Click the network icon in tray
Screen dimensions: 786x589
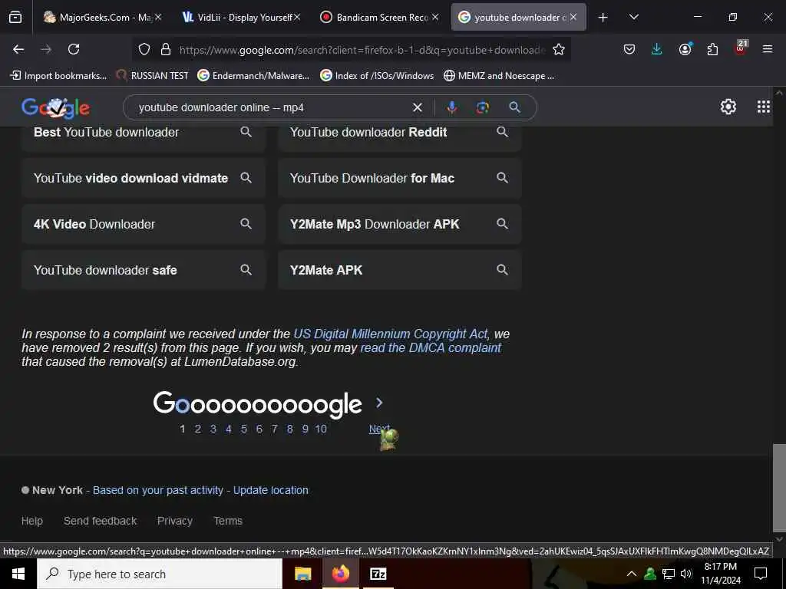pyautogui.click(x=669, y=574)
